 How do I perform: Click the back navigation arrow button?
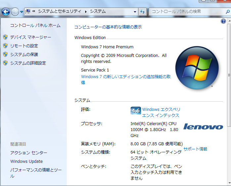click(6, 12)
